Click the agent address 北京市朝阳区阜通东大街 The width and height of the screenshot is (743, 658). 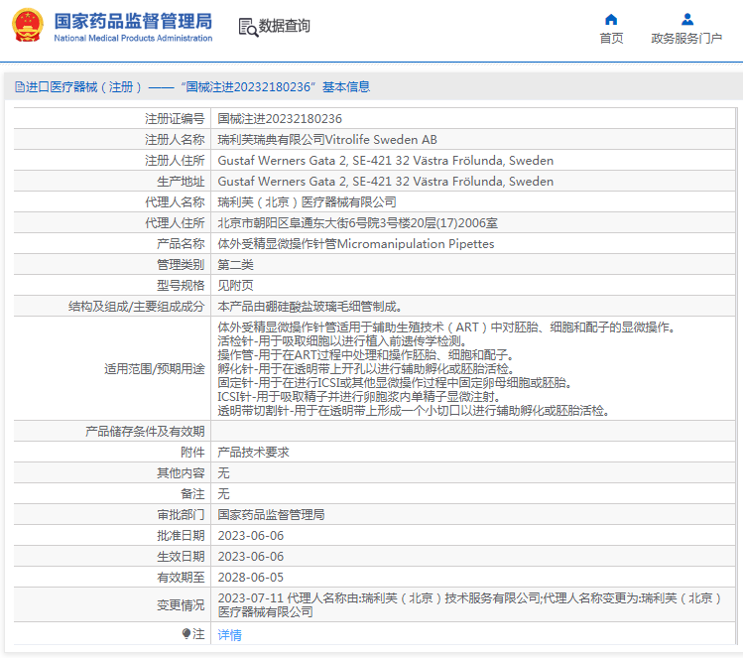click(357, 223)
